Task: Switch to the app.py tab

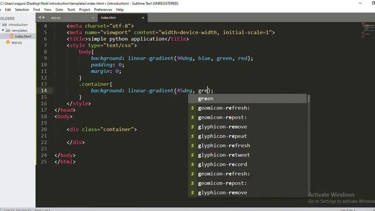Action: pos(56,18)
